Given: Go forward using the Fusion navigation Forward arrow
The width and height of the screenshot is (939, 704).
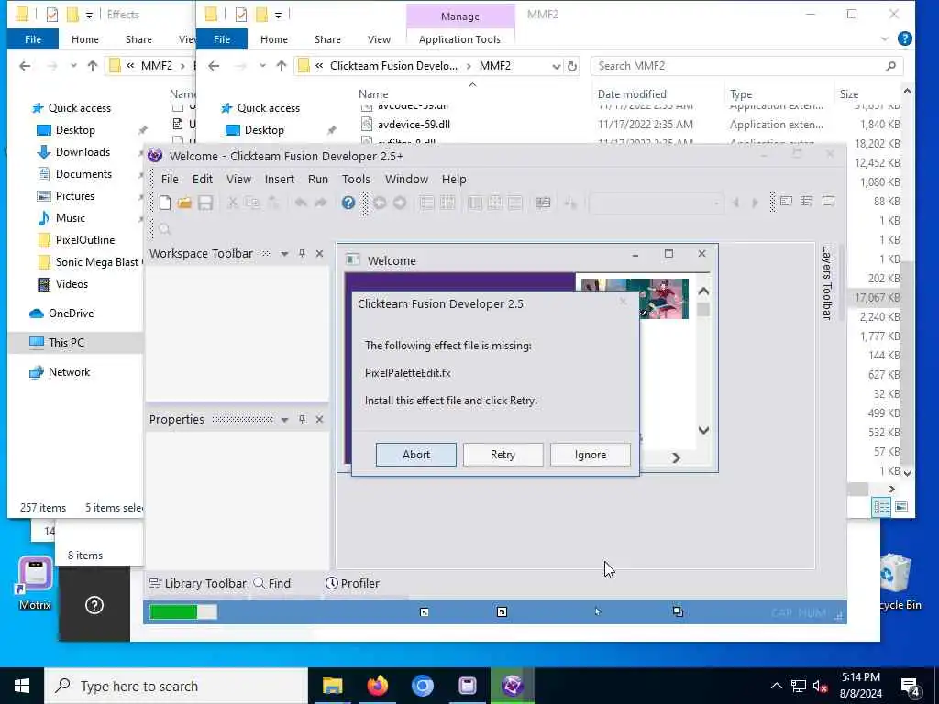Looking at the screenshot, I should click(x=400, y=203).
